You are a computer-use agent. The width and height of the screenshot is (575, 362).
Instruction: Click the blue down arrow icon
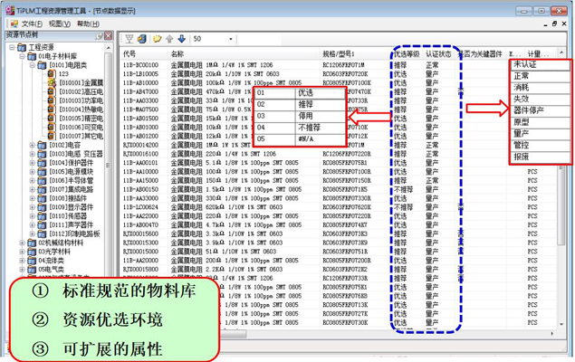[179, 39]
